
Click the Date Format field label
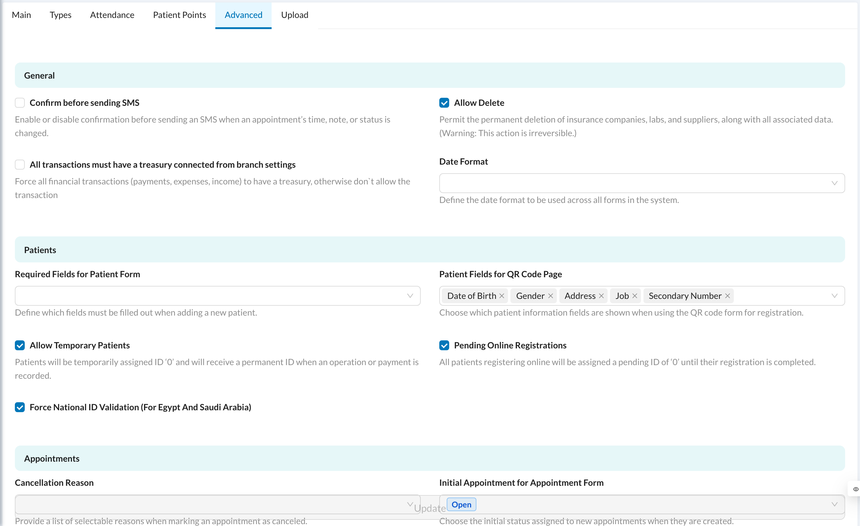click(x=463, y=161)
